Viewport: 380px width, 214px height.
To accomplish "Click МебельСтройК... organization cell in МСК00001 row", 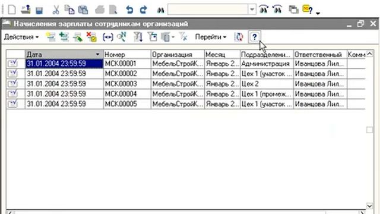I will (178, 64).
